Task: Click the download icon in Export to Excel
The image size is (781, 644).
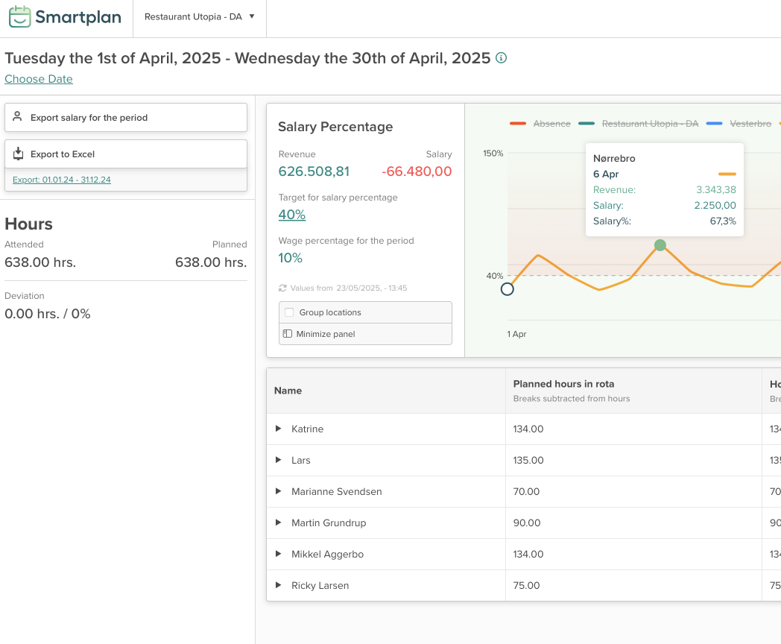Action: (19, 154)
